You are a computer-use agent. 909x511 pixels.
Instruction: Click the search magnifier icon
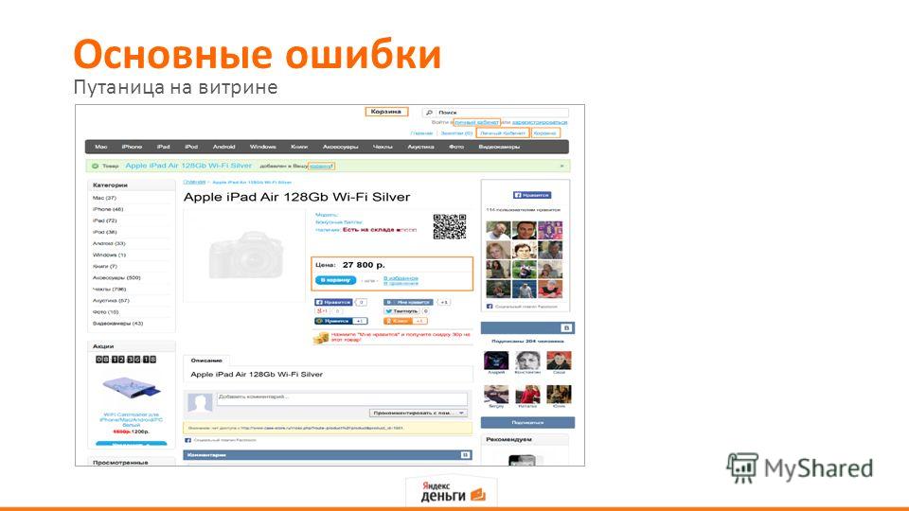(x=429, y=113)
